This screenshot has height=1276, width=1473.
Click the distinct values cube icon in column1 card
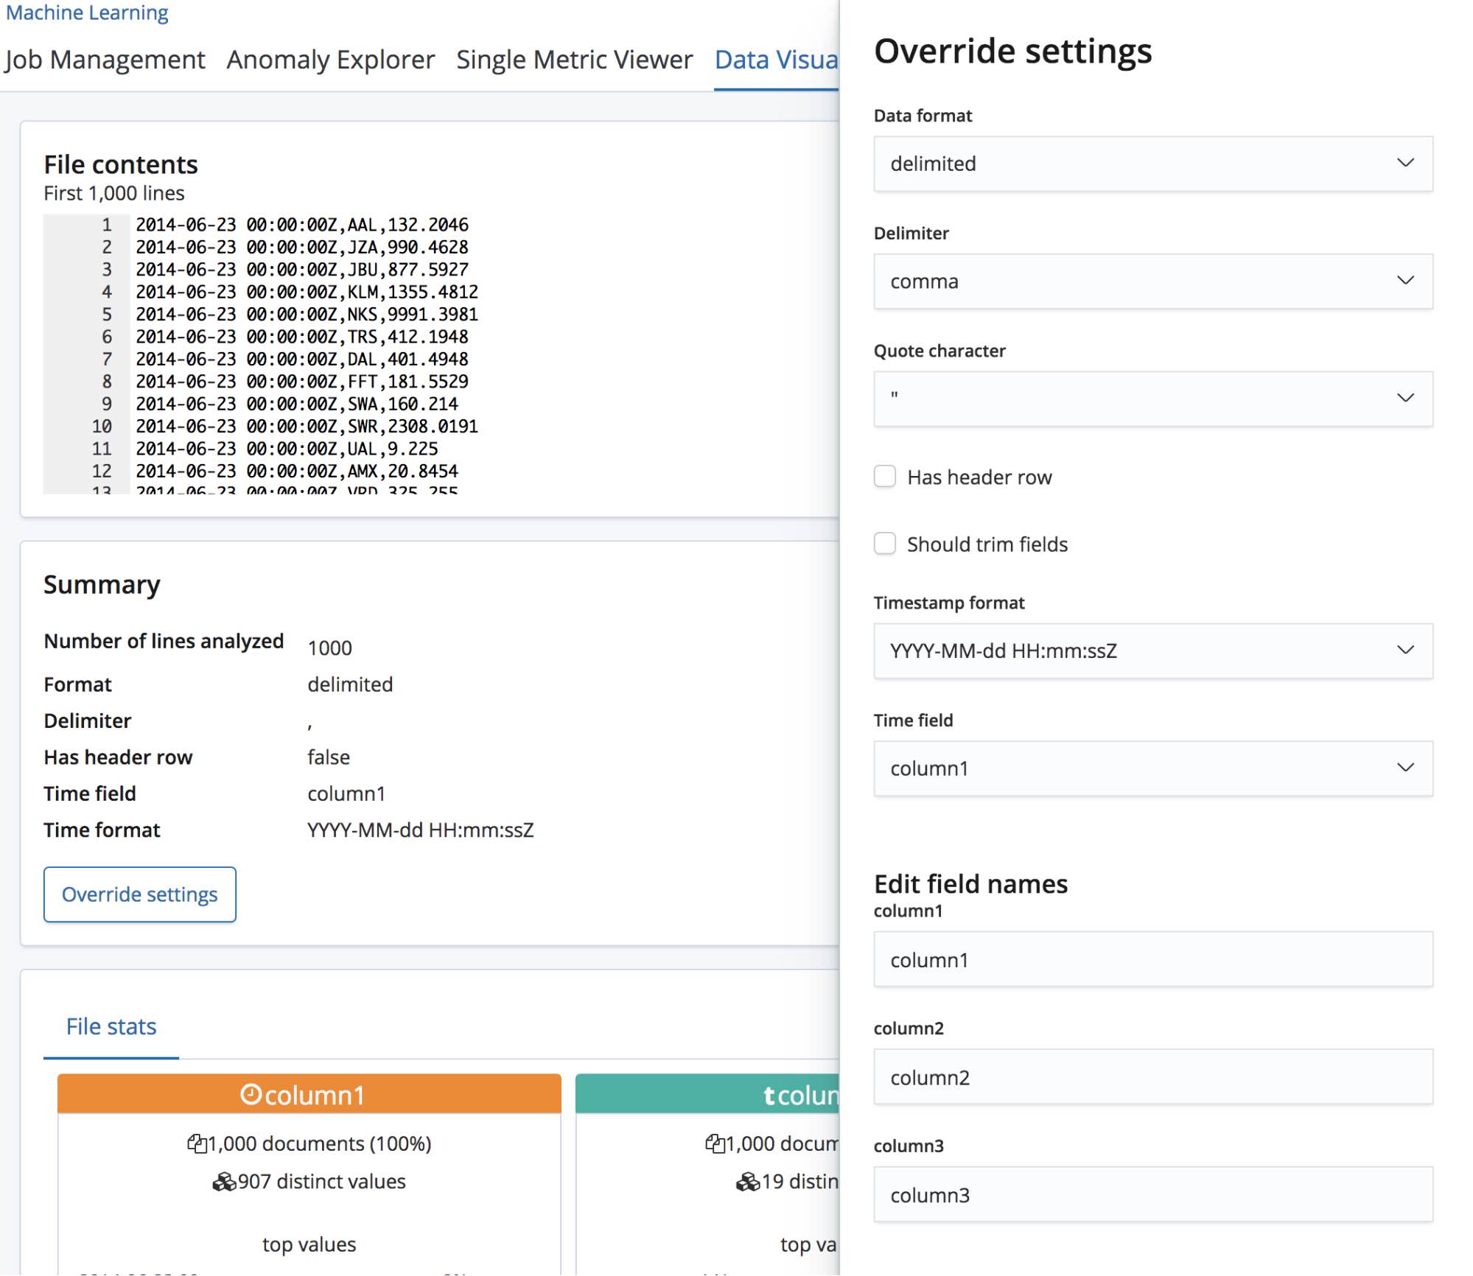[223, 1182]
